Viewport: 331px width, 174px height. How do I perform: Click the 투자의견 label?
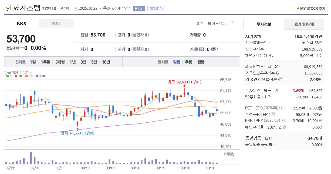pyautogui.click(x=252, y=90)
